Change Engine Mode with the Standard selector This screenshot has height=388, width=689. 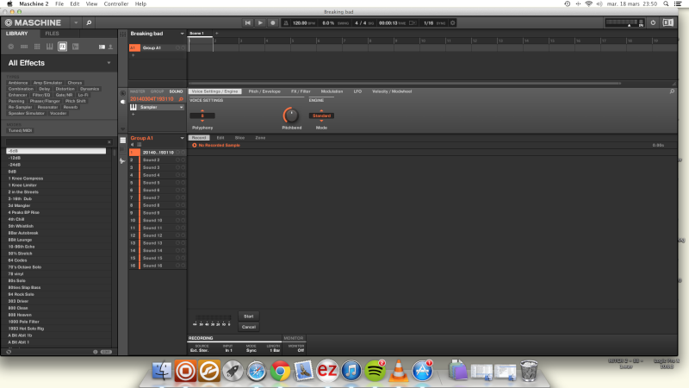[x=321, y=116]
